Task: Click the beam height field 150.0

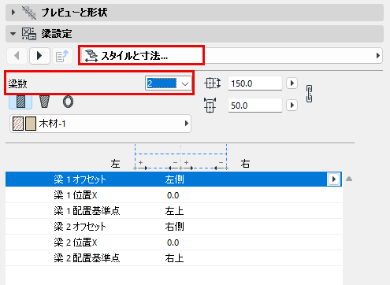Action: click(x=255, y=83)
